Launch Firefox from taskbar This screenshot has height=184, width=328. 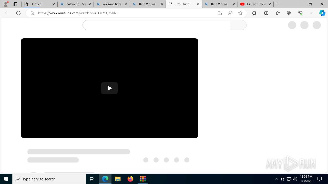click(130, 179)
